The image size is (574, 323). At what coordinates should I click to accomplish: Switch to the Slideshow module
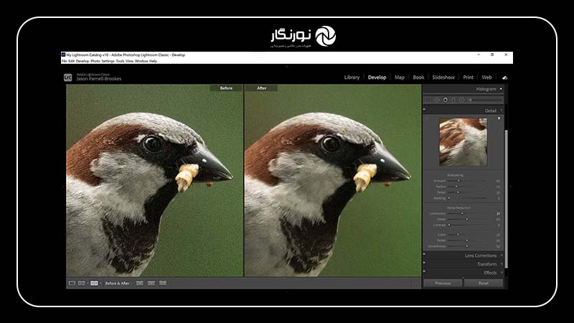(x=443, y=78)
